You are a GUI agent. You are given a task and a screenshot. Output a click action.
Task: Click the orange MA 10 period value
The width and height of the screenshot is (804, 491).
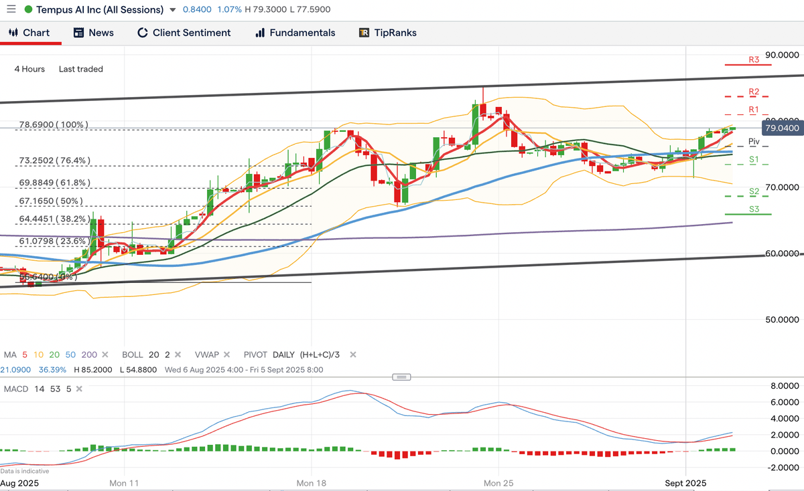38,355
